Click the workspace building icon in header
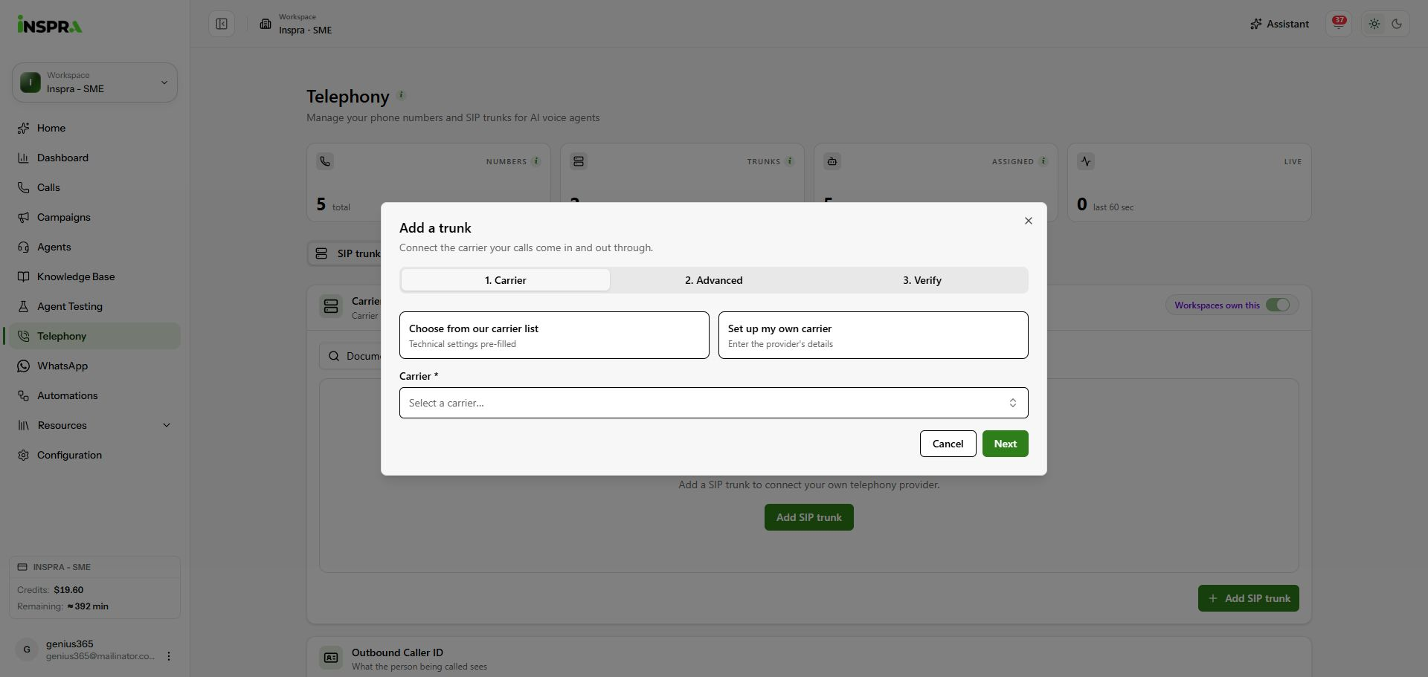Screen dimensions: 1428x677 pyautogui.click(x=266, y=24)
